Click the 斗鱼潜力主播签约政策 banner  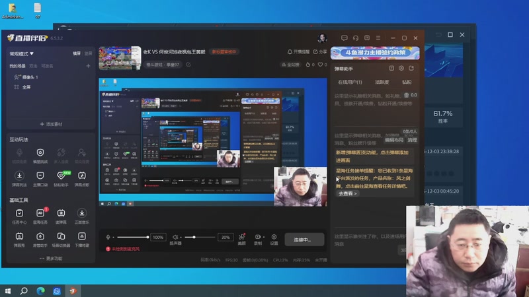click(x=375, y=53)
